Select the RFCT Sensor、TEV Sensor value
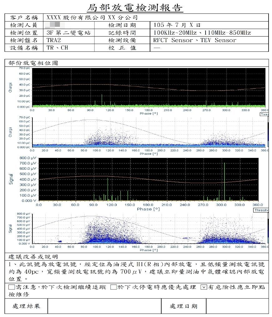This screenshot has height=317, width=272. [195, 40]
